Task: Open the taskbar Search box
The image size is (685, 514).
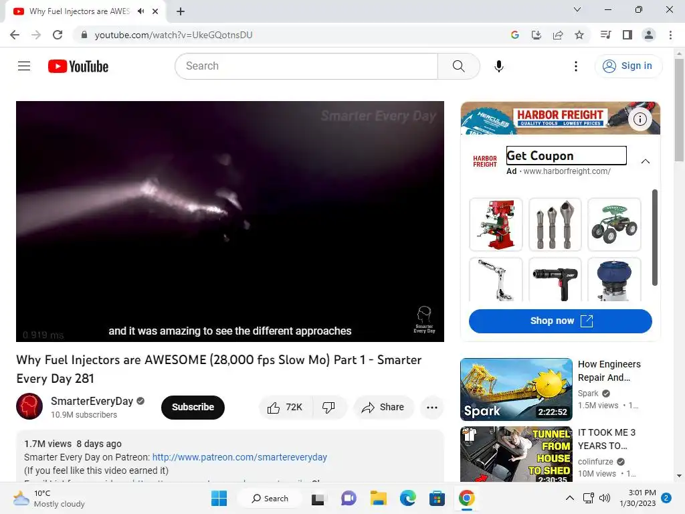Action: [x=270, y=498]
